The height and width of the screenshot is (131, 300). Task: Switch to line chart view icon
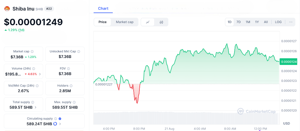(x=148, y=22)
